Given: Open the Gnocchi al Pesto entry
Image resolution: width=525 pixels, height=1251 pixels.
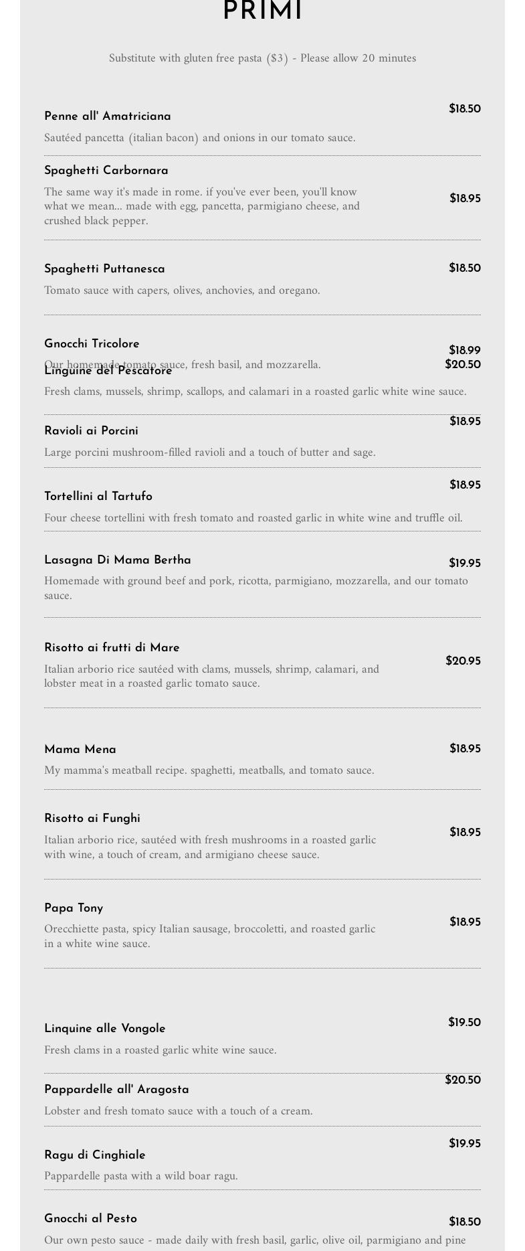Looking at the screenshot, I should (x=90, y=1219).
